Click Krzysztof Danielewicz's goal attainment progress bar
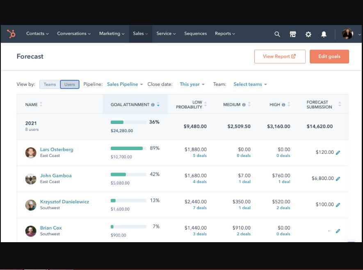Screen dimensions: 363x270 point(128,200)
